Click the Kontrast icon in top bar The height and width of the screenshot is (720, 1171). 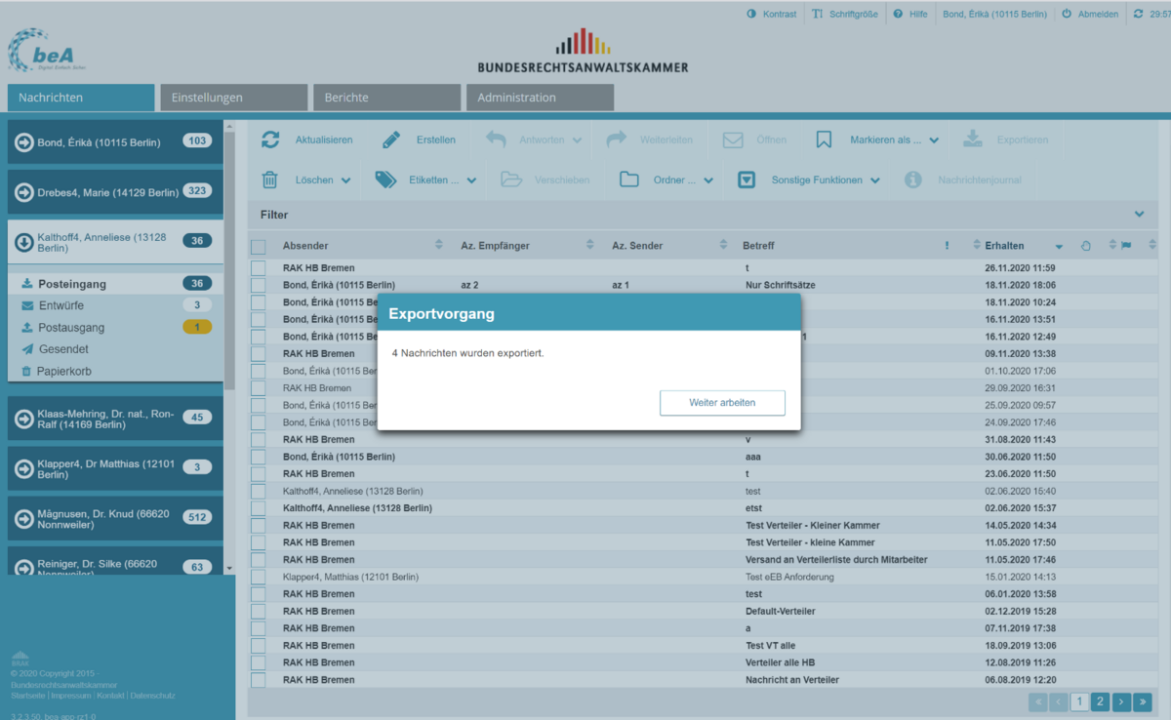pos(751,14)
